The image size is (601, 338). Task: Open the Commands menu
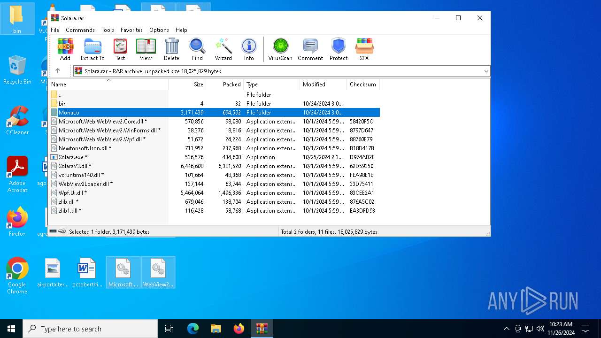click(x=80, y=30)
